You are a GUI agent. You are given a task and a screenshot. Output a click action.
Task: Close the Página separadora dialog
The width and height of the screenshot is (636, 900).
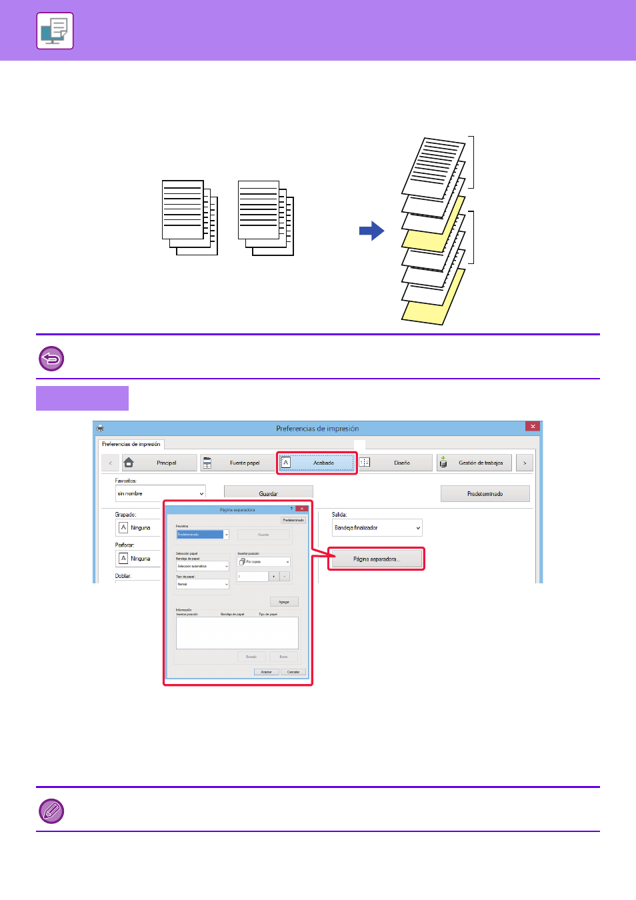[302, 509]
